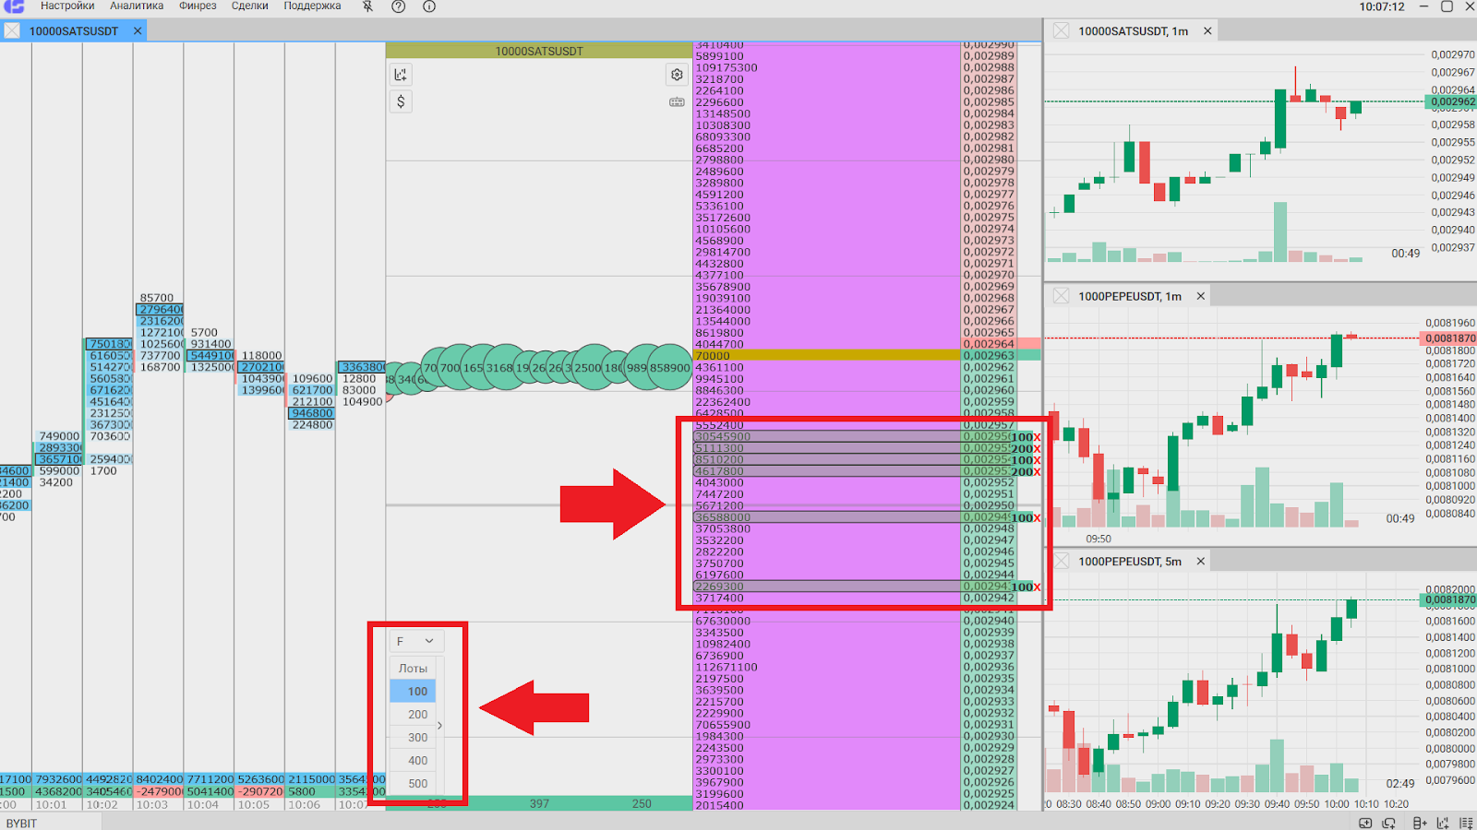Click the add chart icon in the status bar
The width and height of the screenshot is (1477, 830).
coord(1443,823)
